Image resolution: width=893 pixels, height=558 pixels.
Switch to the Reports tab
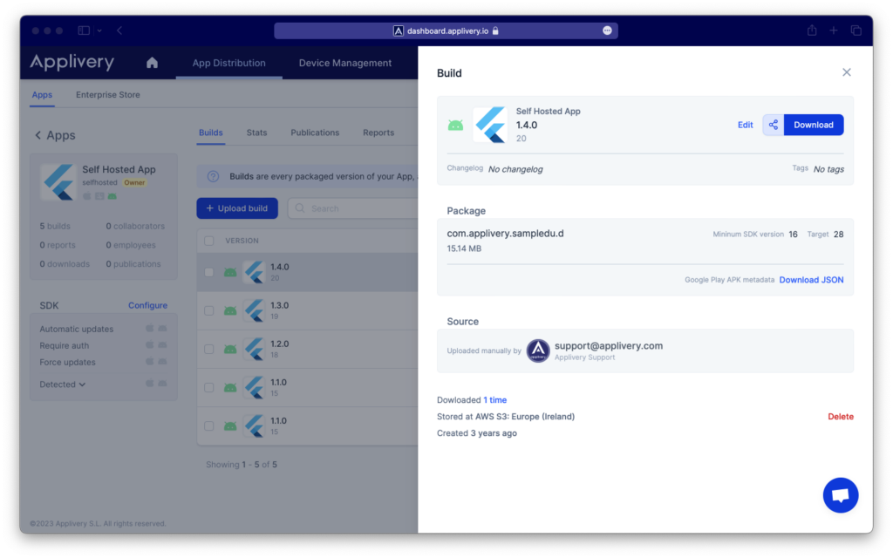pos(378,133)
